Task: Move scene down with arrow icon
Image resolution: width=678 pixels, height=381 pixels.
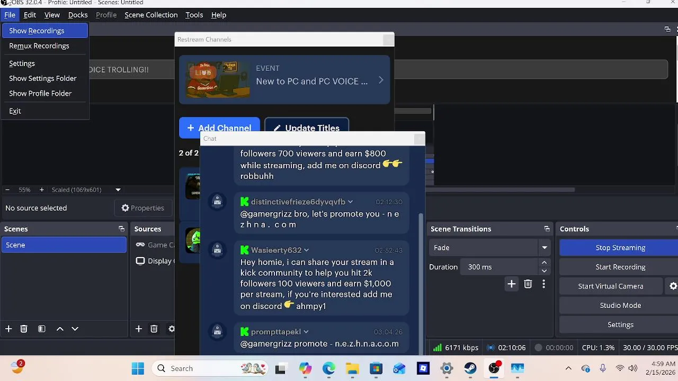Action: [x=75, y=329]
